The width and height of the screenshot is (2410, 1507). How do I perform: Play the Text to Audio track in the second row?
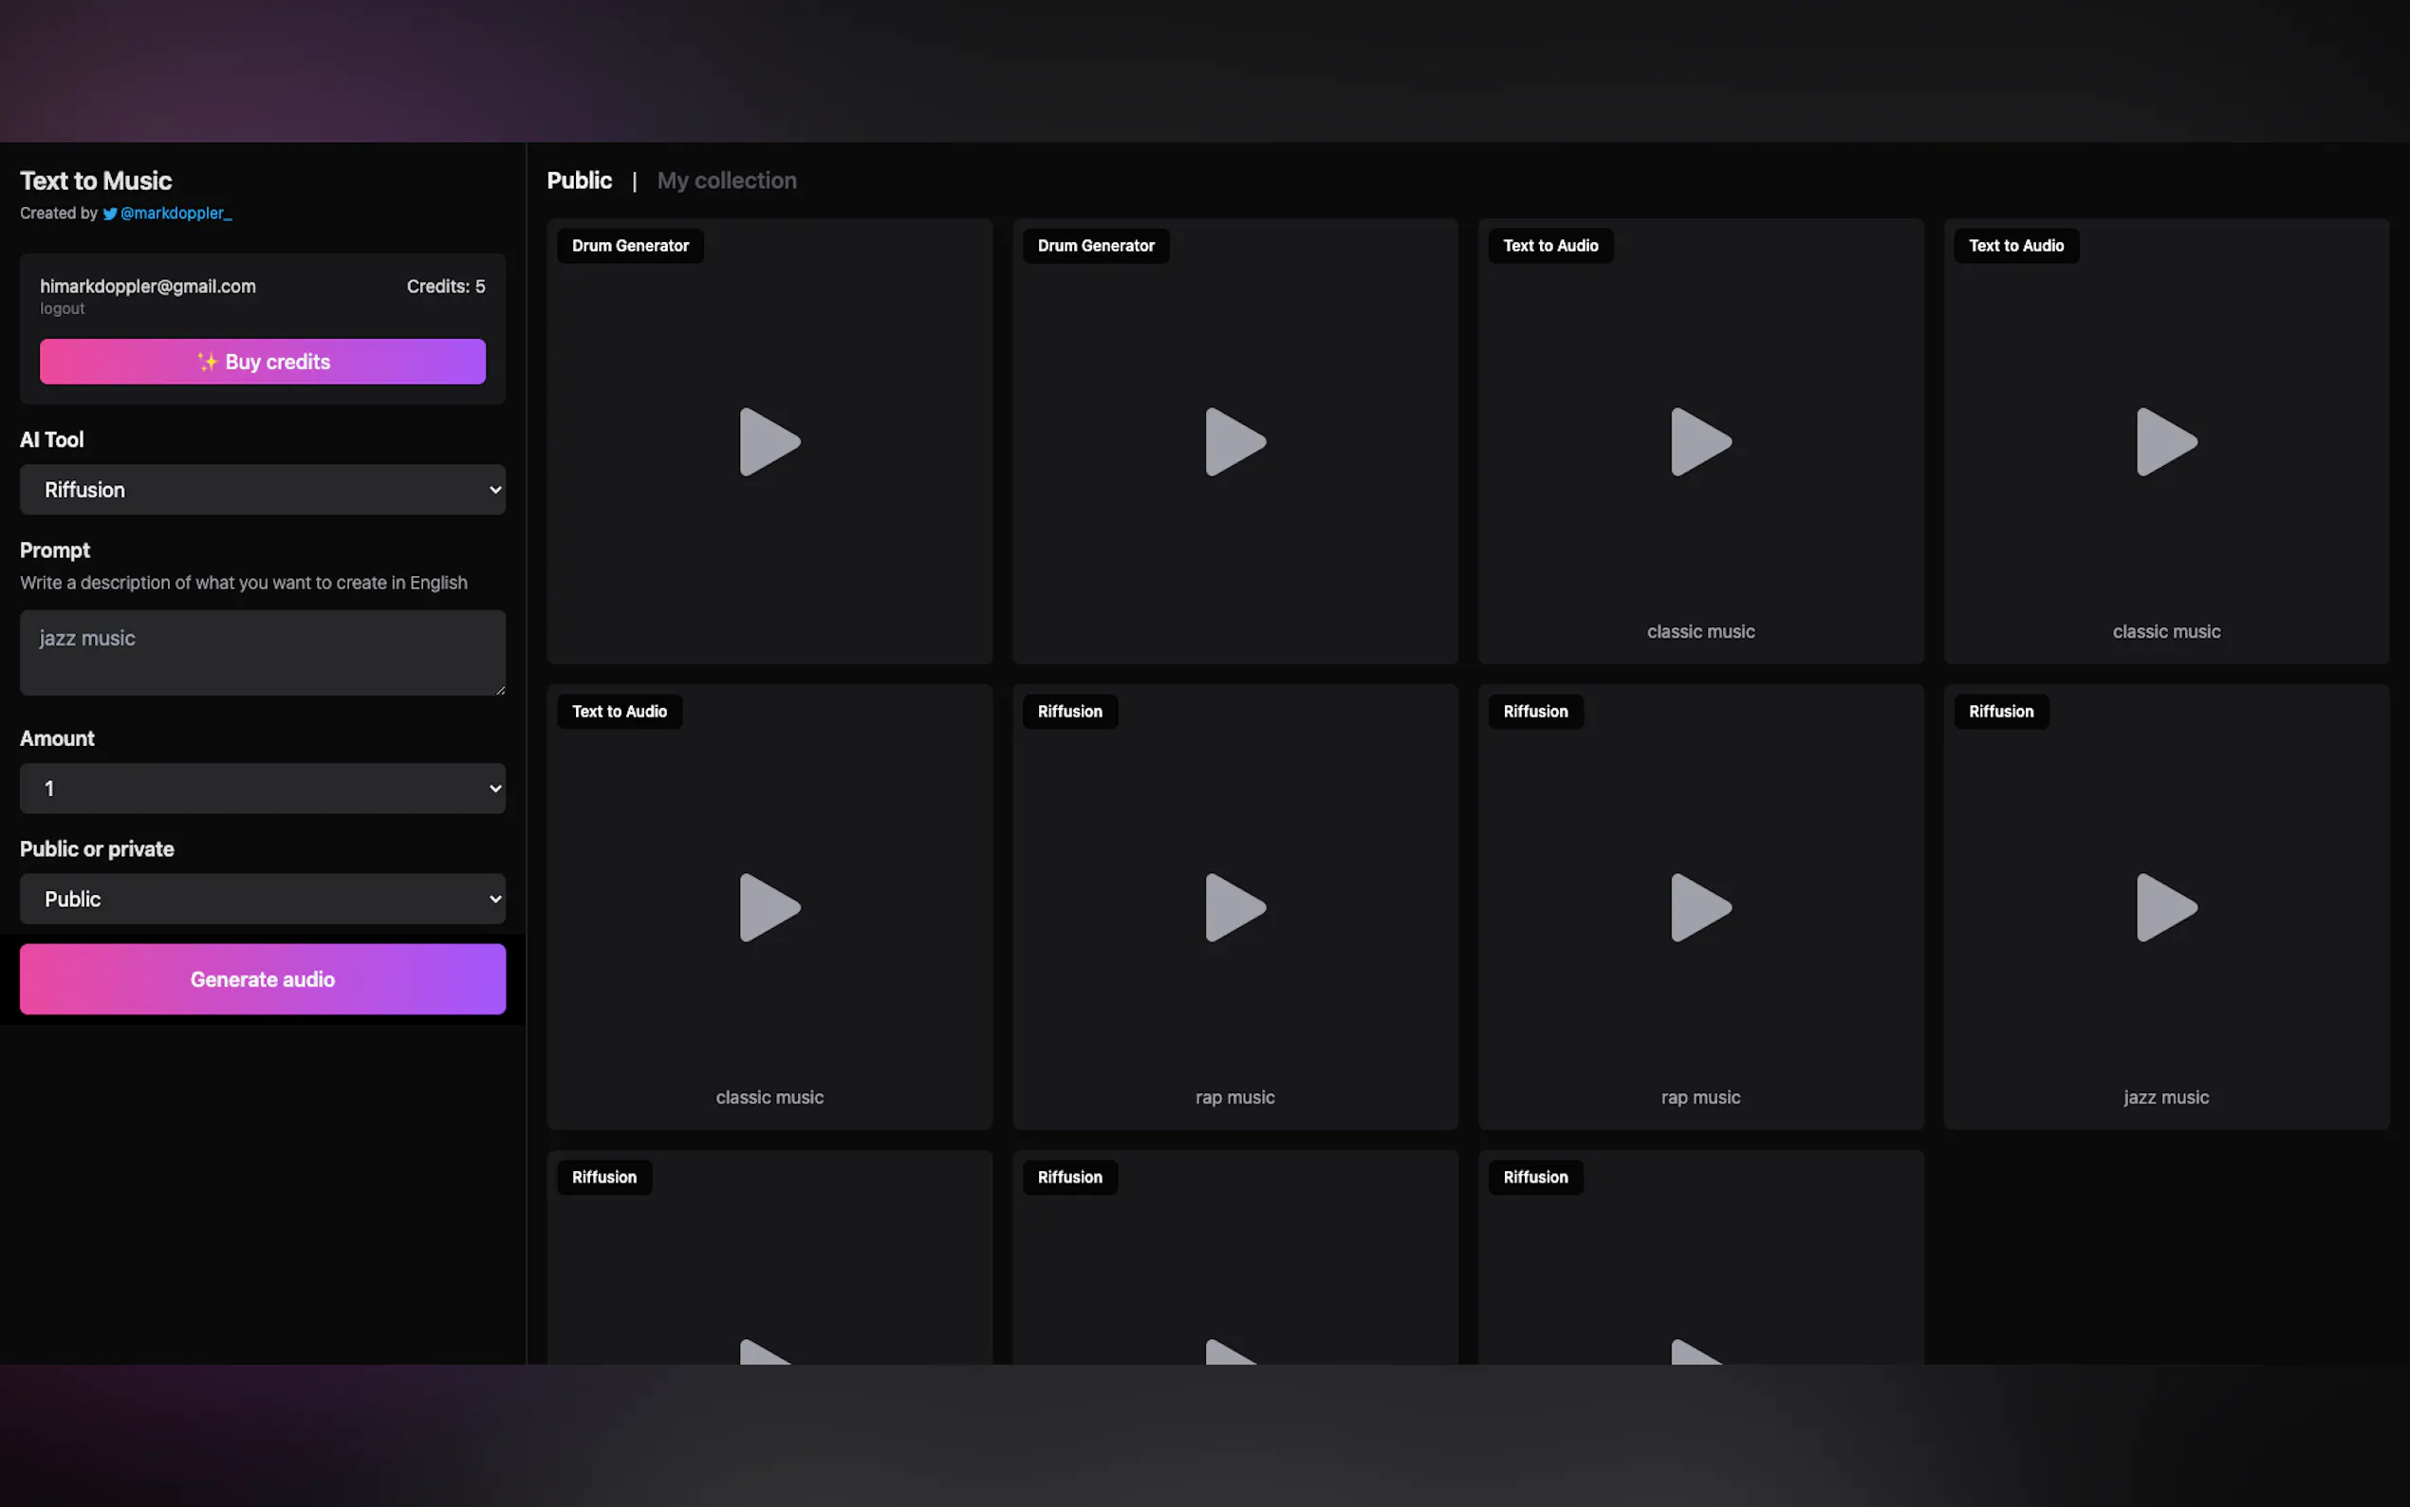[x=769, y=907]
